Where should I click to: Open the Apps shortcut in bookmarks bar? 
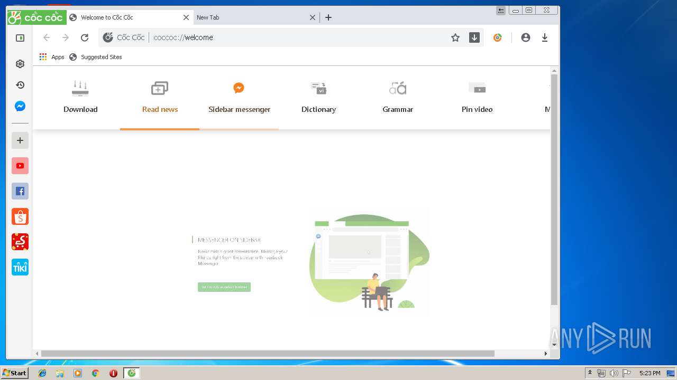tap(52, 57)
